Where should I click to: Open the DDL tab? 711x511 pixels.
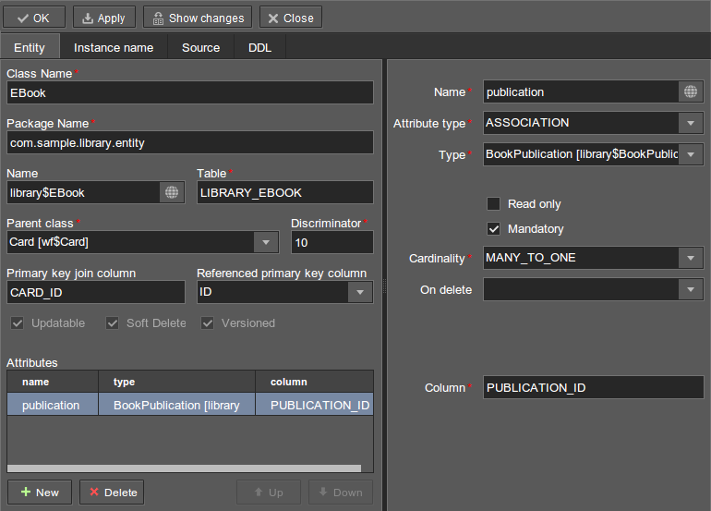click(x=259, y=47)
